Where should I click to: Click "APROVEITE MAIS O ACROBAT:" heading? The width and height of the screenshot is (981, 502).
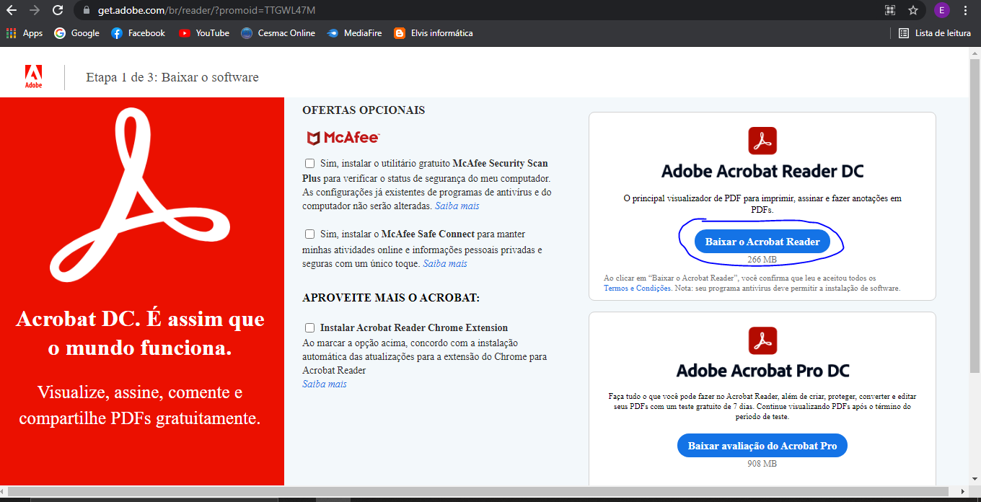tap(391, 298)
